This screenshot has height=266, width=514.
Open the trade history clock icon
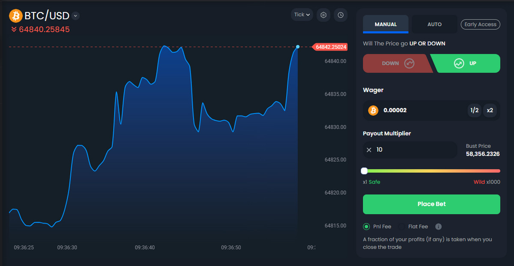341,15
